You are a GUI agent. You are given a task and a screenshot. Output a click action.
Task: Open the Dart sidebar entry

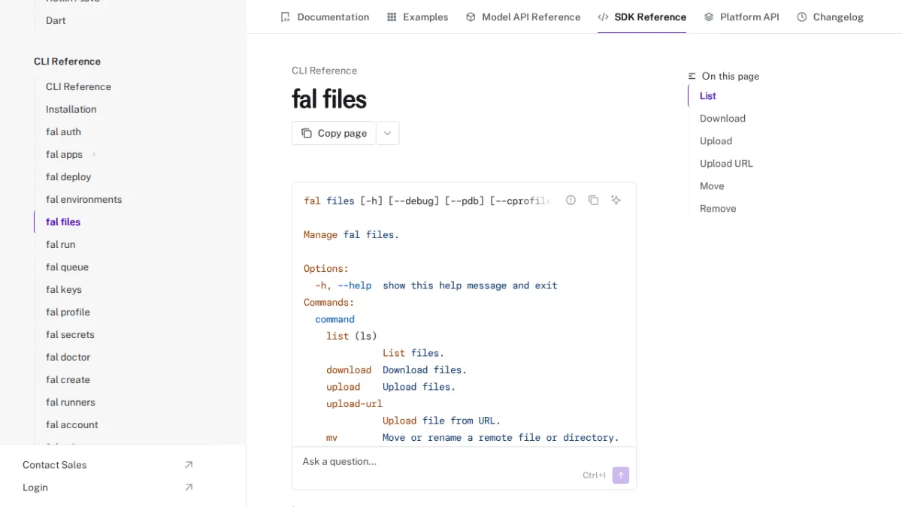click(x=56, y=20)
